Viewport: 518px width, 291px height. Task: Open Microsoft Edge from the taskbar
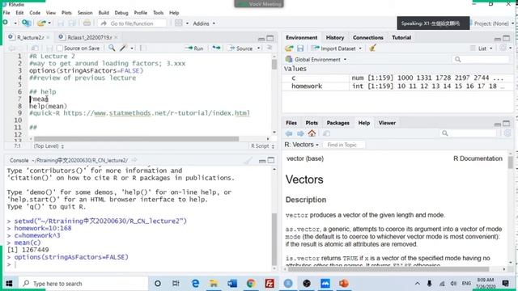click(x=195, y=283)
